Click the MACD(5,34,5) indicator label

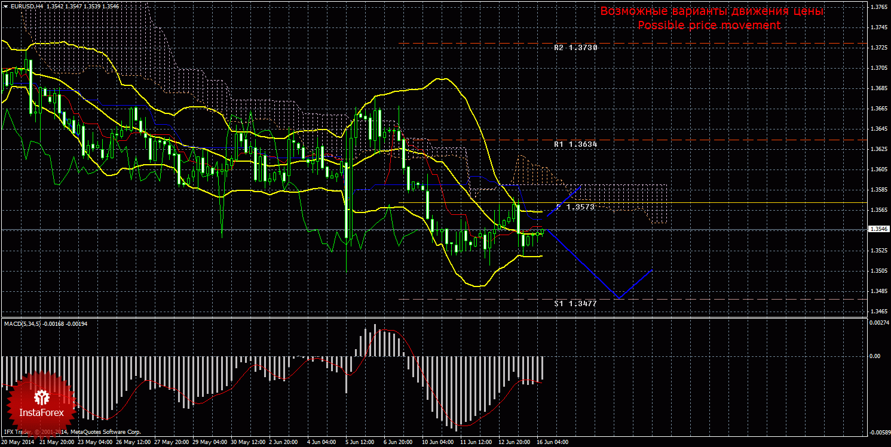pos(24,323)
